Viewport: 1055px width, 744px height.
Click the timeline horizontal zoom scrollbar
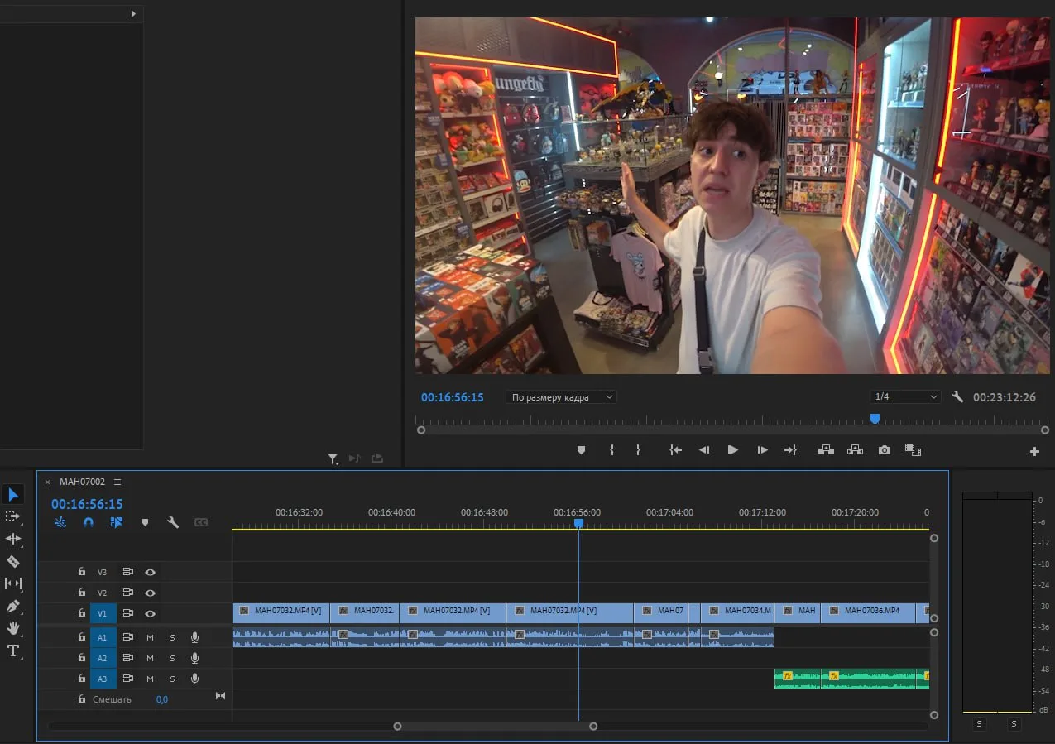click(x=495, y=726)
